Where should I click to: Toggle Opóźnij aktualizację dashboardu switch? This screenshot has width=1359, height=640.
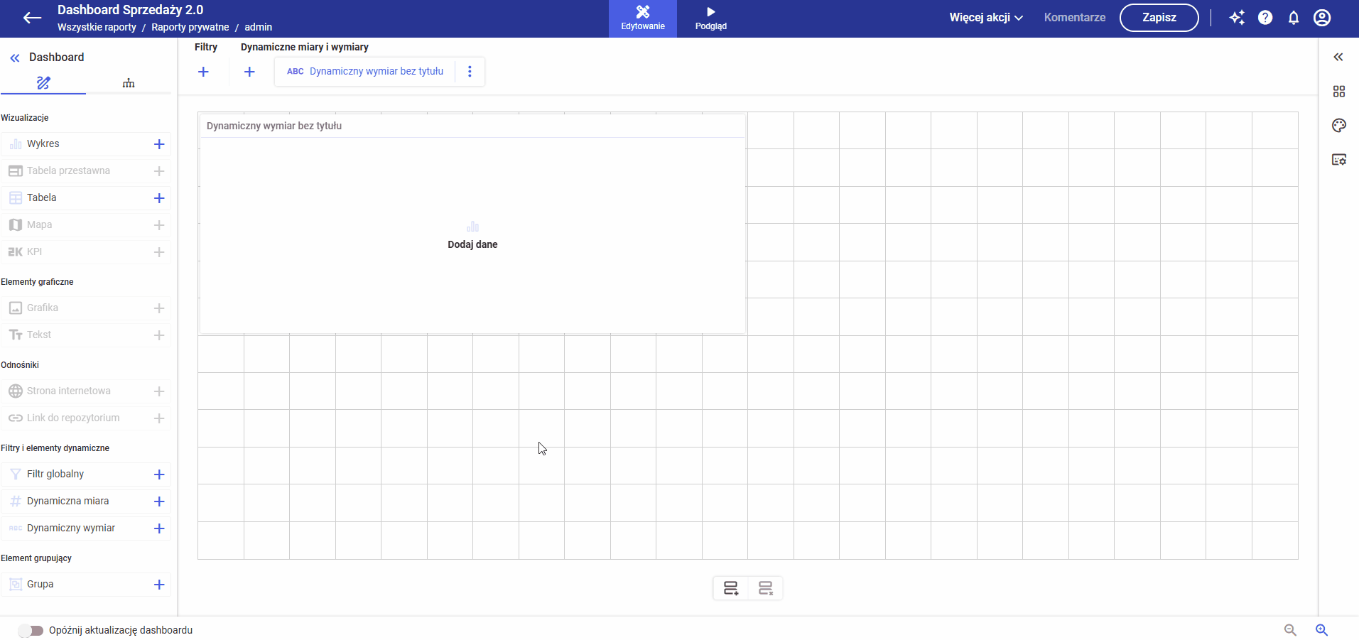click(31, 630)
